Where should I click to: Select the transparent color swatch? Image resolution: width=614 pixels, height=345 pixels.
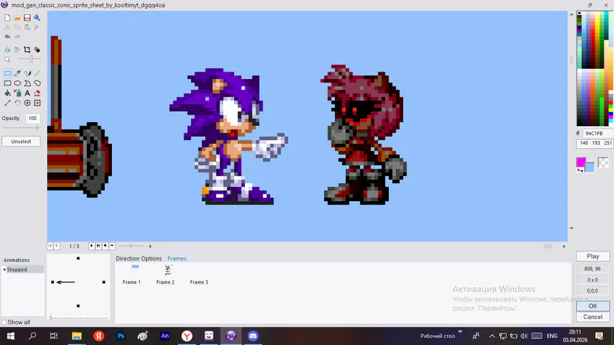tap(603, 162)
